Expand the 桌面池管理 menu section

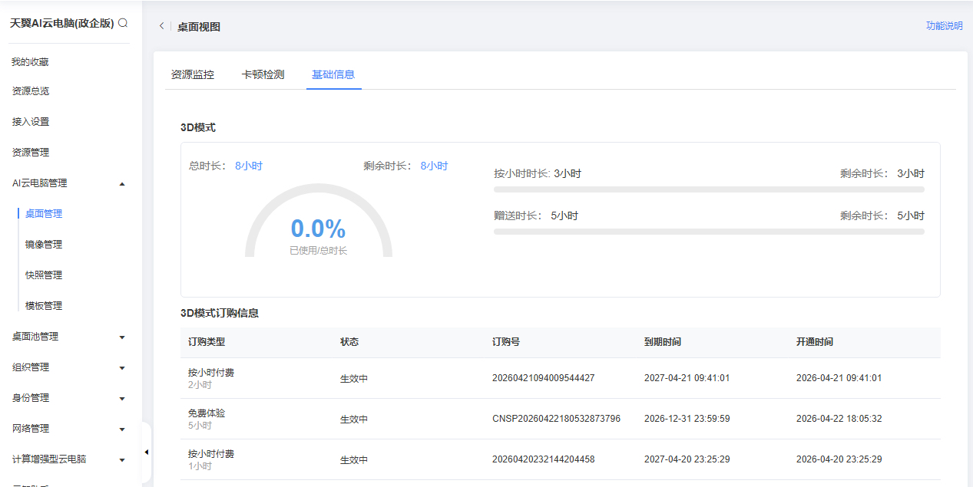[x=122, y=337]
